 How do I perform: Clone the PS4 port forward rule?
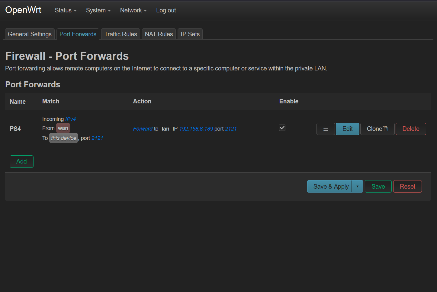[x=378, y=129]
